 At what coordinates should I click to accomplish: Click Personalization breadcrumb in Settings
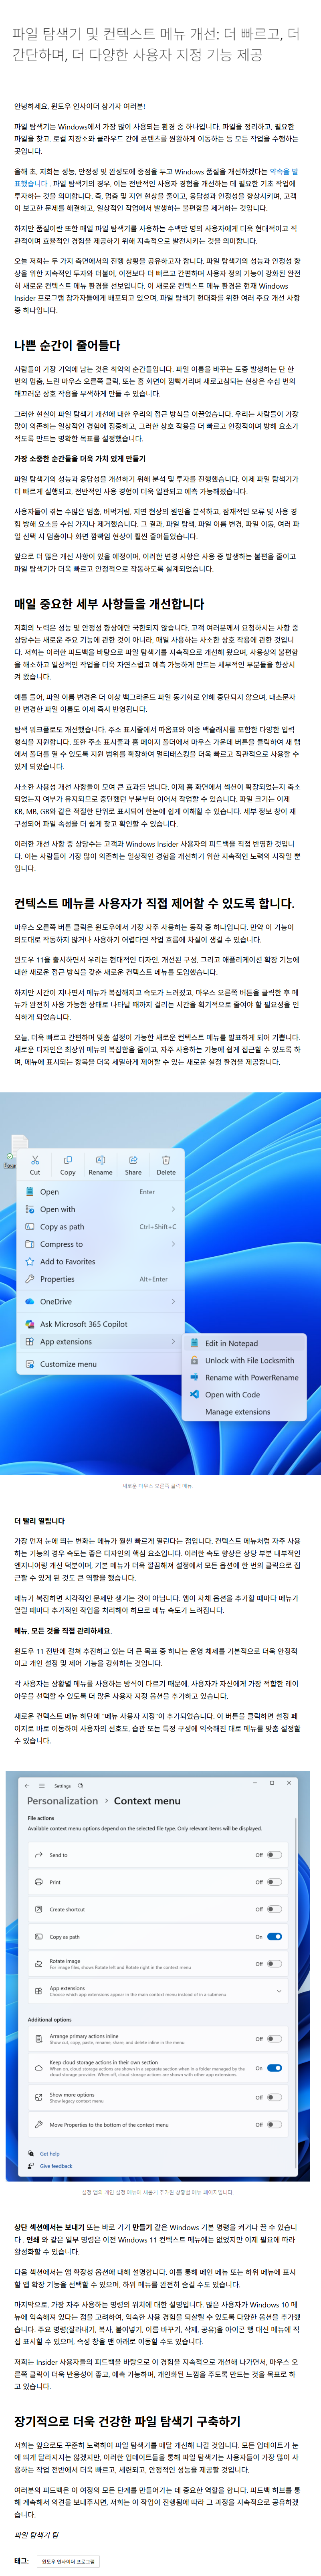[x=62, y=1801]
